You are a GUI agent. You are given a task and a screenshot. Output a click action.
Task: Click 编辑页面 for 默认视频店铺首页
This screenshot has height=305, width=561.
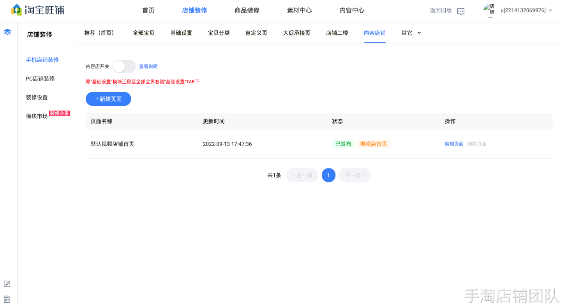[454, 144]
